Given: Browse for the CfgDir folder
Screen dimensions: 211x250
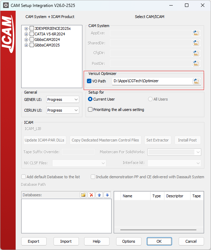Looking at the screenshot, I should [x=196, y=53].
